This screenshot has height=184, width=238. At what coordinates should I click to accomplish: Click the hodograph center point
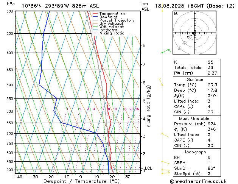click(x=195, y=33)
